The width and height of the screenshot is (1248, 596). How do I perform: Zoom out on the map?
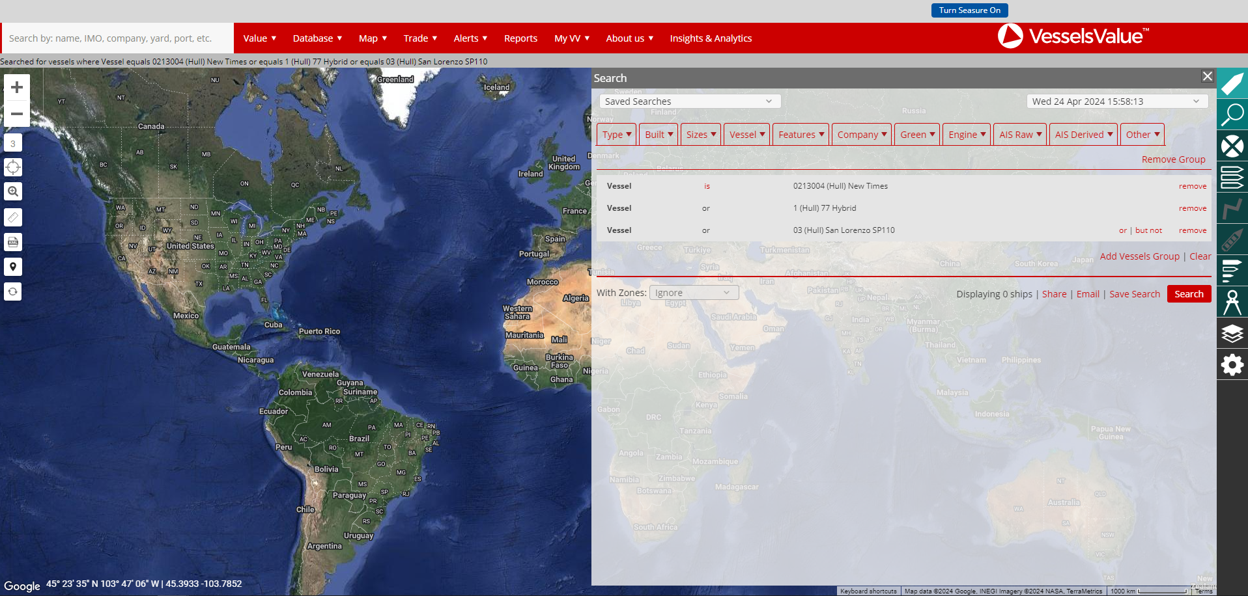point(17,114)
